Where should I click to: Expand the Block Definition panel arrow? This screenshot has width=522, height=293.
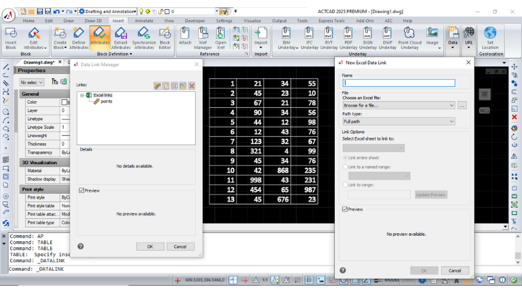pyautogui.click(x=131, y=54)
